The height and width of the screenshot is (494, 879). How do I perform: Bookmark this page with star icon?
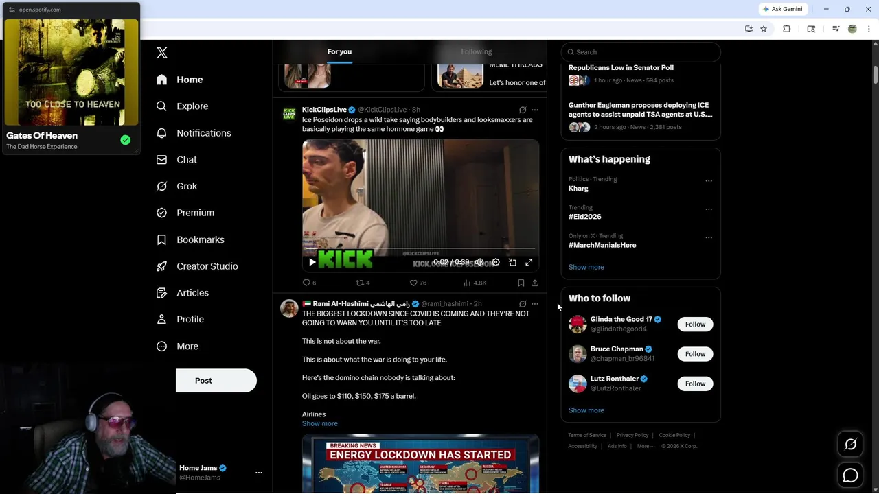click(763, 29)
